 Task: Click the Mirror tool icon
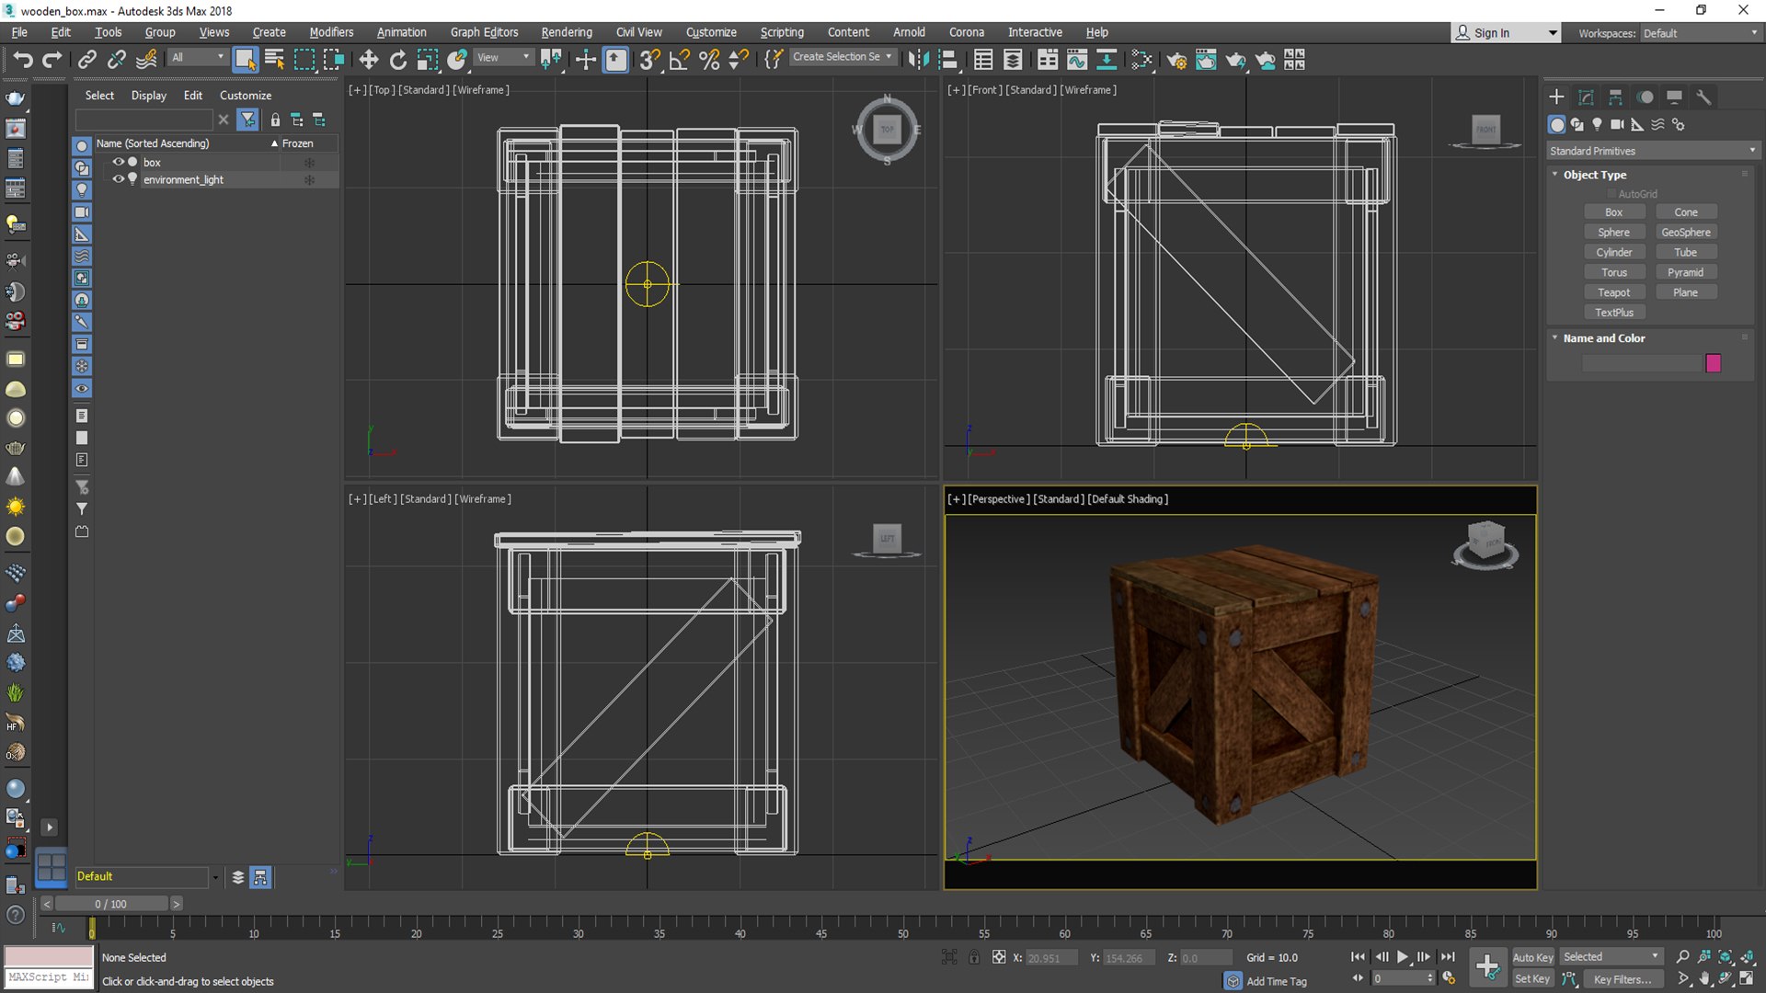917,60
